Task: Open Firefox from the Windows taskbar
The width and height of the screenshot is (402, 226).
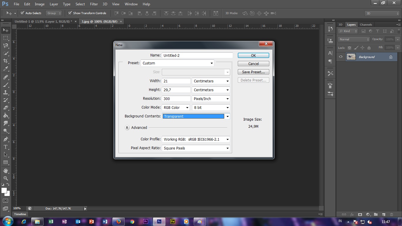Action: (x=119, y=222)
